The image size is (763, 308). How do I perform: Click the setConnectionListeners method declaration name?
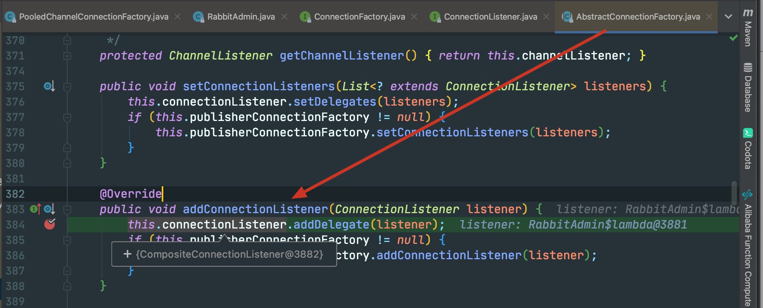pyautogui.click(x=259, y=86)
